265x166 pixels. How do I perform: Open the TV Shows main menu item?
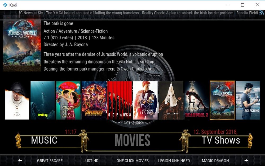[221, 140]
